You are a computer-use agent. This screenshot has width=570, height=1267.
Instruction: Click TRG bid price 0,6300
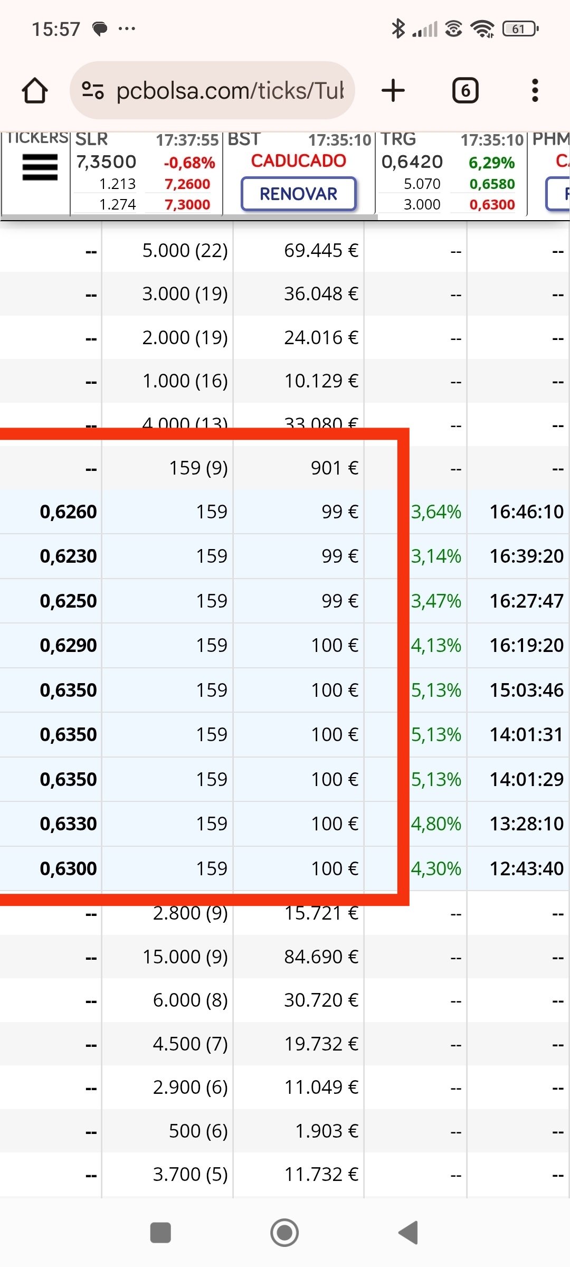(492, 204)
